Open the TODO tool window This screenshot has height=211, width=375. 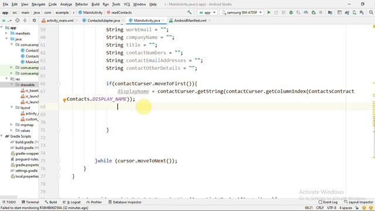click(x=9, y=202)
